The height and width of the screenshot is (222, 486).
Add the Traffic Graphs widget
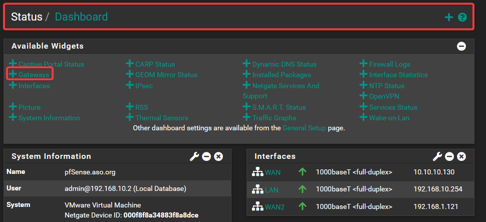pyautogui.click(x=270, y=118)
